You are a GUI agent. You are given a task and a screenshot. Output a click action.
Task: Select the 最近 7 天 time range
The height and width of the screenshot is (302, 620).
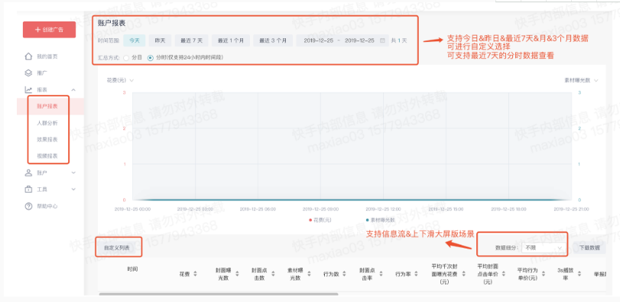click(x=191, y=41)
